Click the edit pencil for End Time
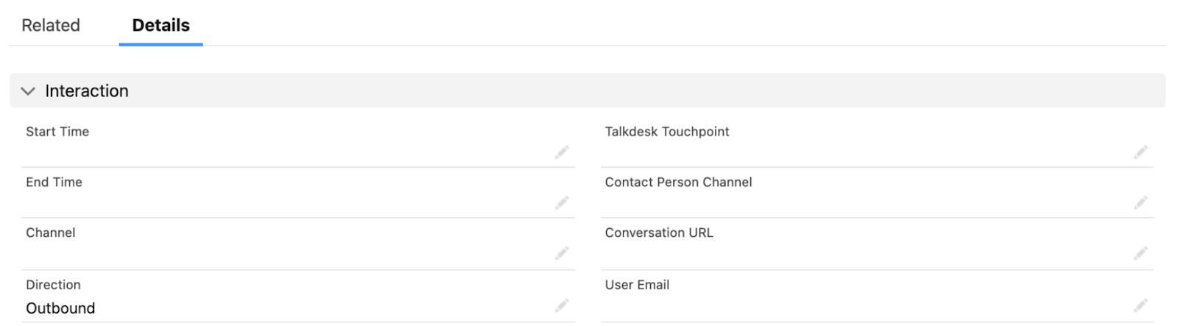This screenshot has height=326, width=1178. tap(562, 202)
